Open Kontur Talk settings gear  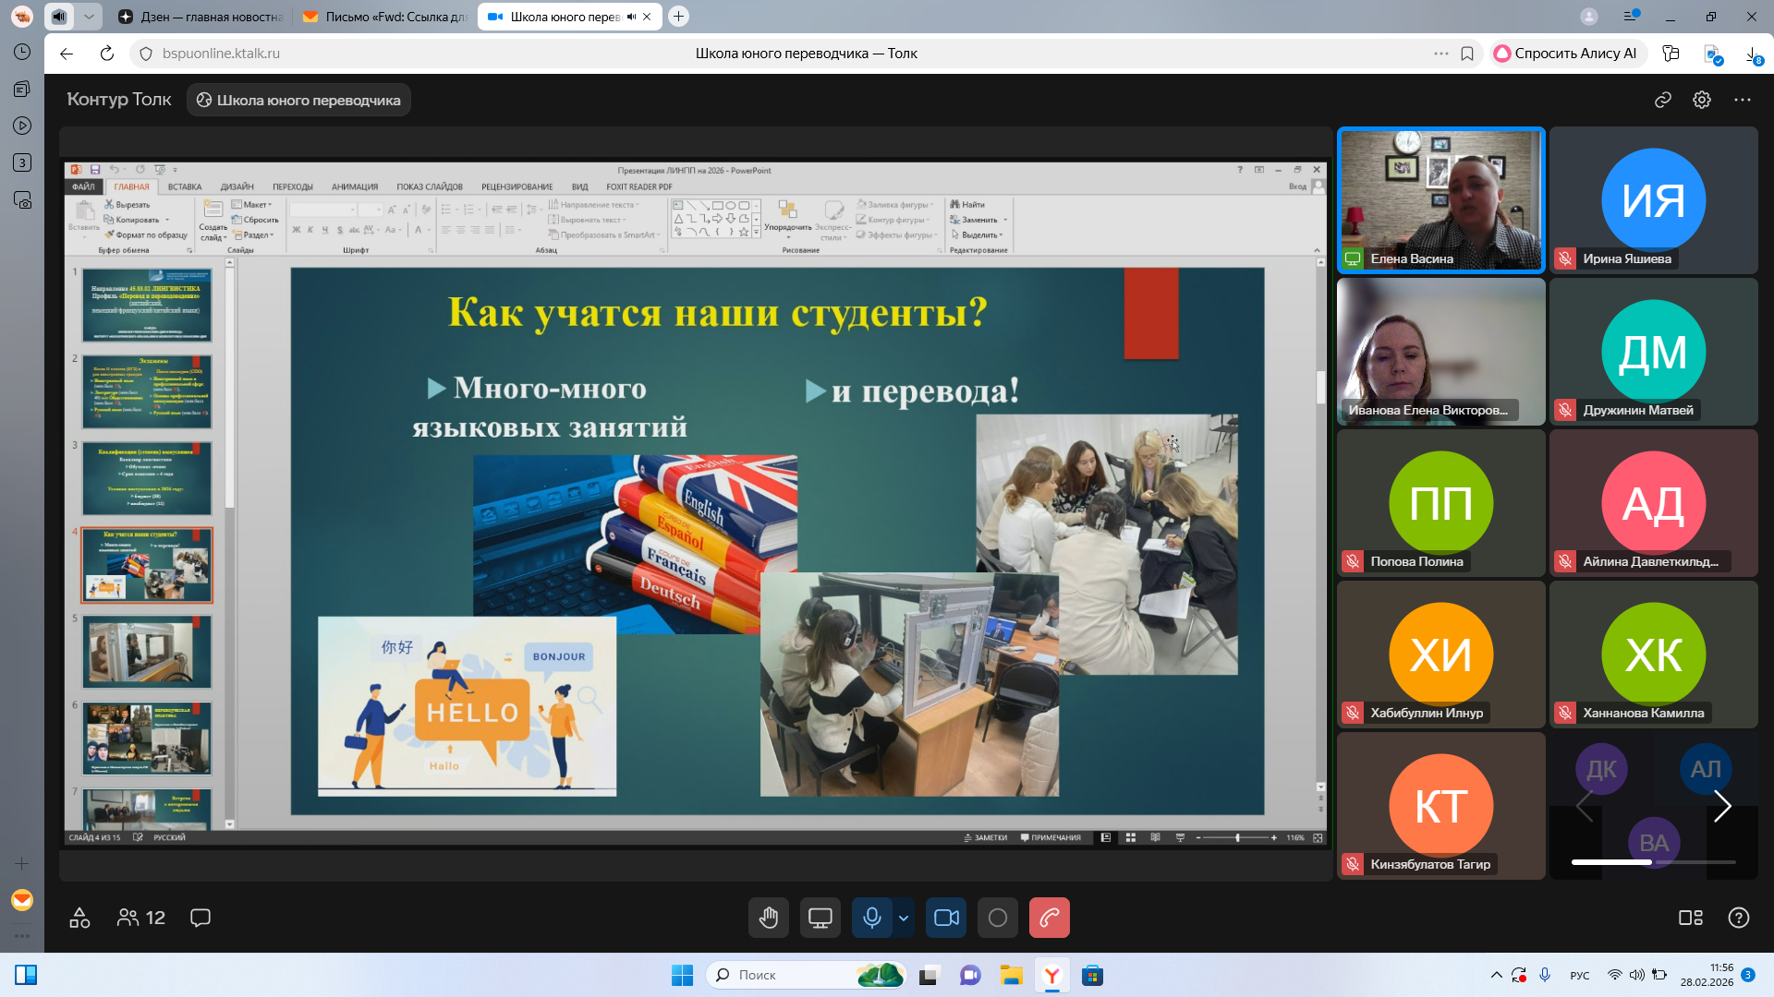(x=1702, y=100)
